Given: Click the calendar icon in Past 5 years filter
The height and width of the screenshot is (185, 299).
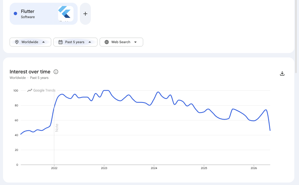Looking at the screenshot, I should coord(61,42).
